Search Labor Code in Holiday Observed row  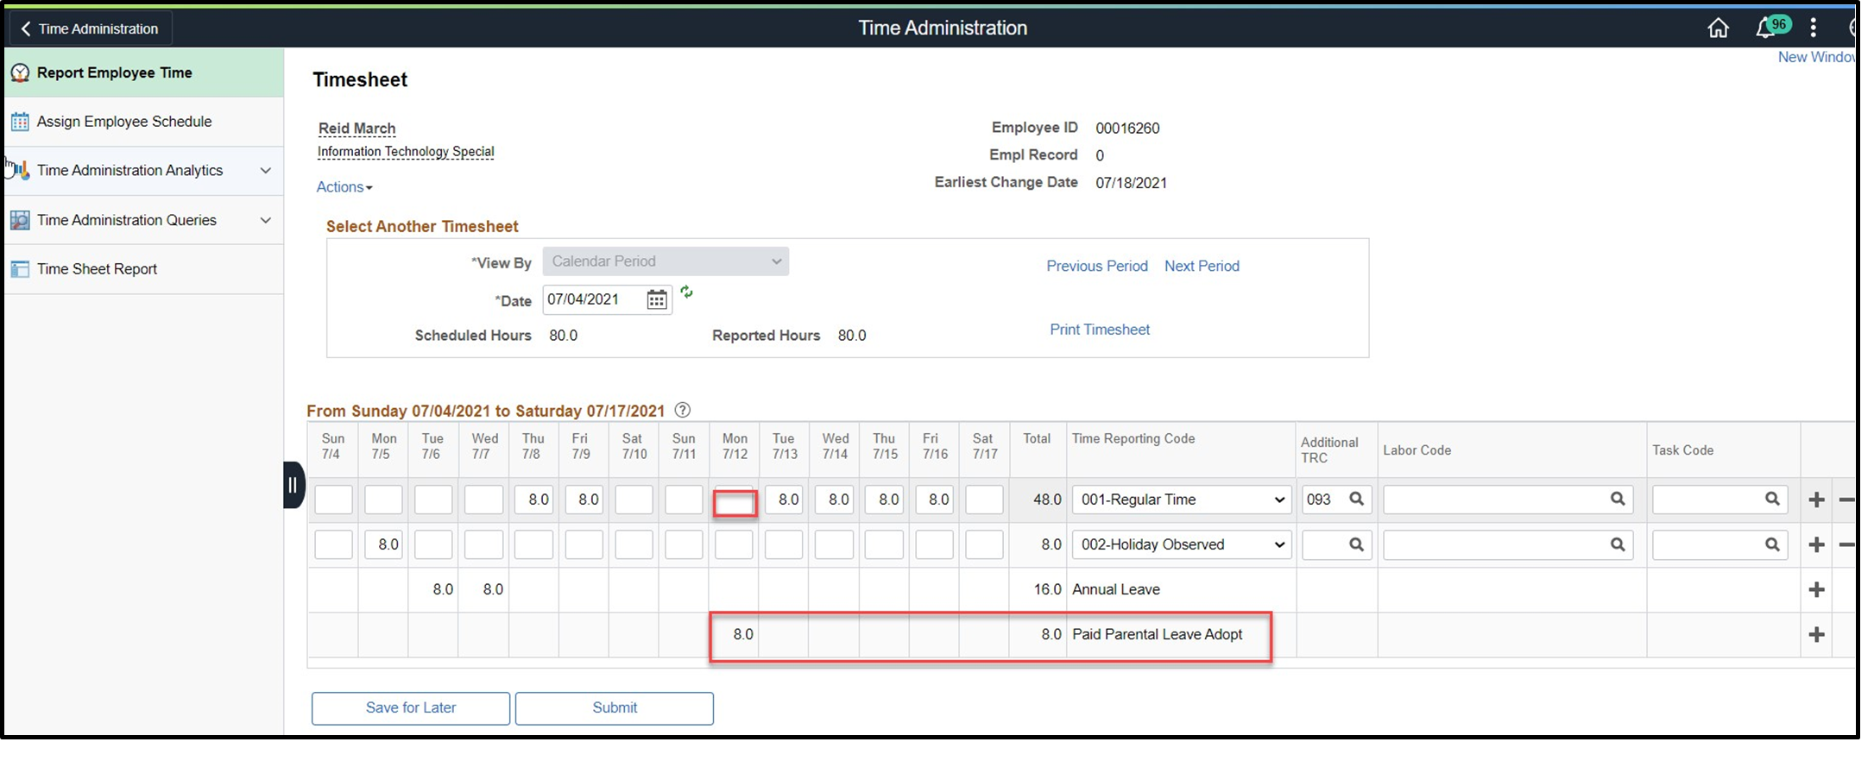pos(1618,544)
